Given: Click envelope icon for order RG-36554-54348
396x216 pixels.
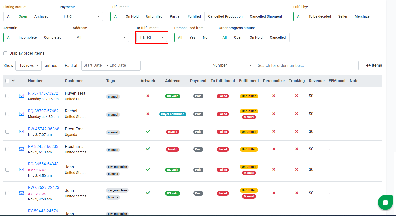Looking at the screenshot, I should point(22,170).
